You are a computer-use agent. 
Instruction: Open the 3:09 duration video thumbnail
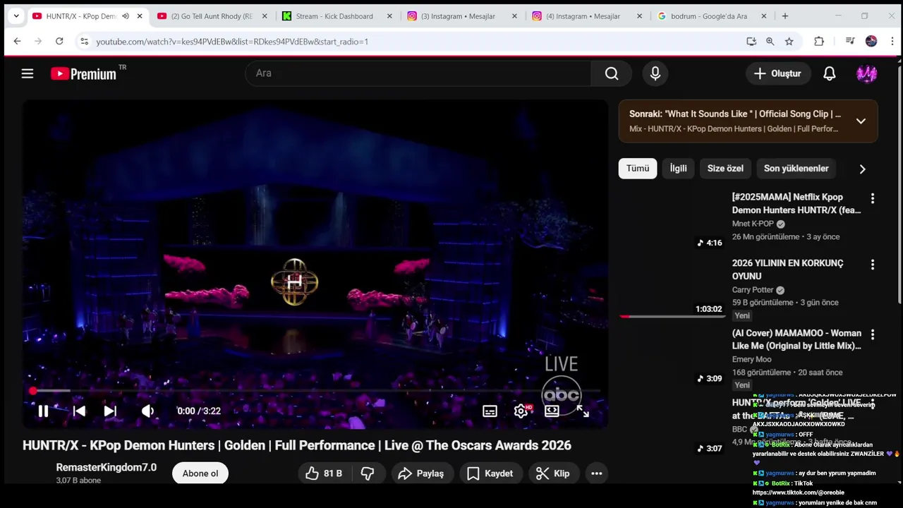(673, 357)
